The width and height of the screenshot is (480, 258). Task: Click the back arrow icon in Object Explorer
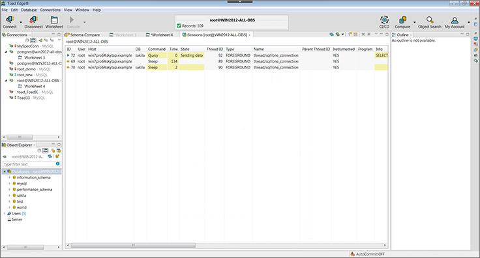click(x=5, y=157)
